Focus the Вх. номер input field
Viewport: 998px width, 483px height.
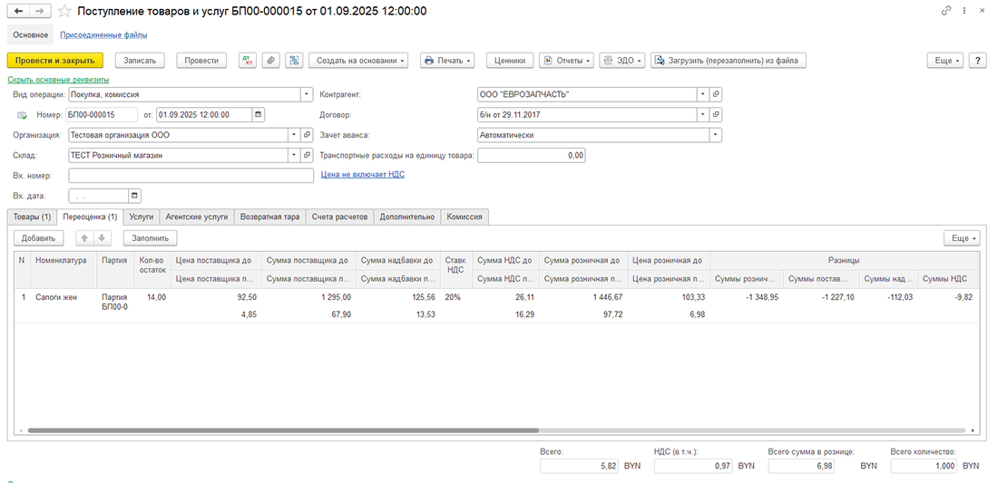coord(184,176)
